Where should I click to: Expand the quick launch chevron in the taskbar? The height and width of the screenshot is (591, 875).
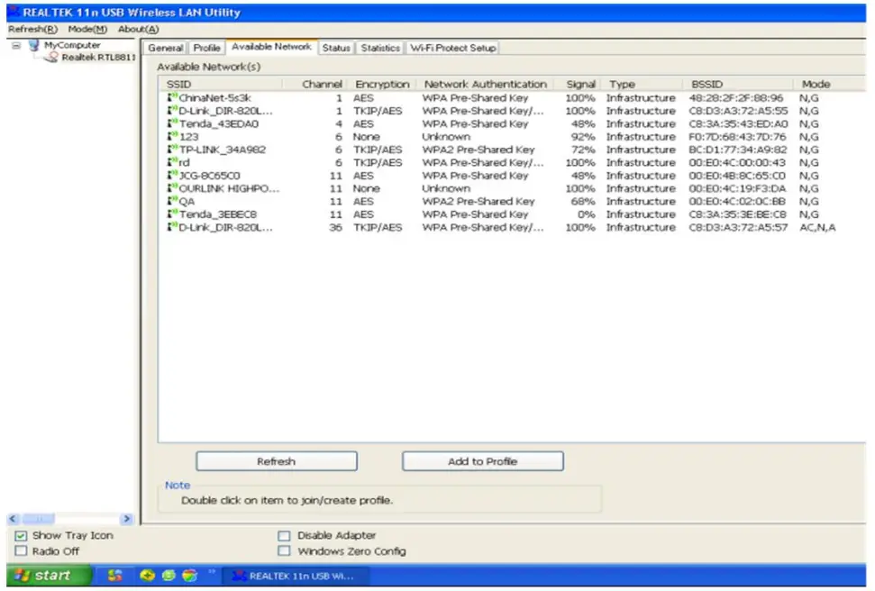pyautogui.click(x=212, y=571)
